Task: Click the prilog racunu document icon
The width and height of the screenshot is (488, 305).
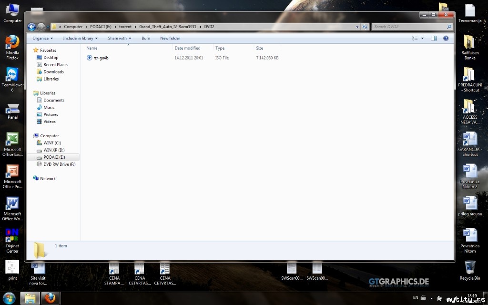Action: (x=470, y=206)
